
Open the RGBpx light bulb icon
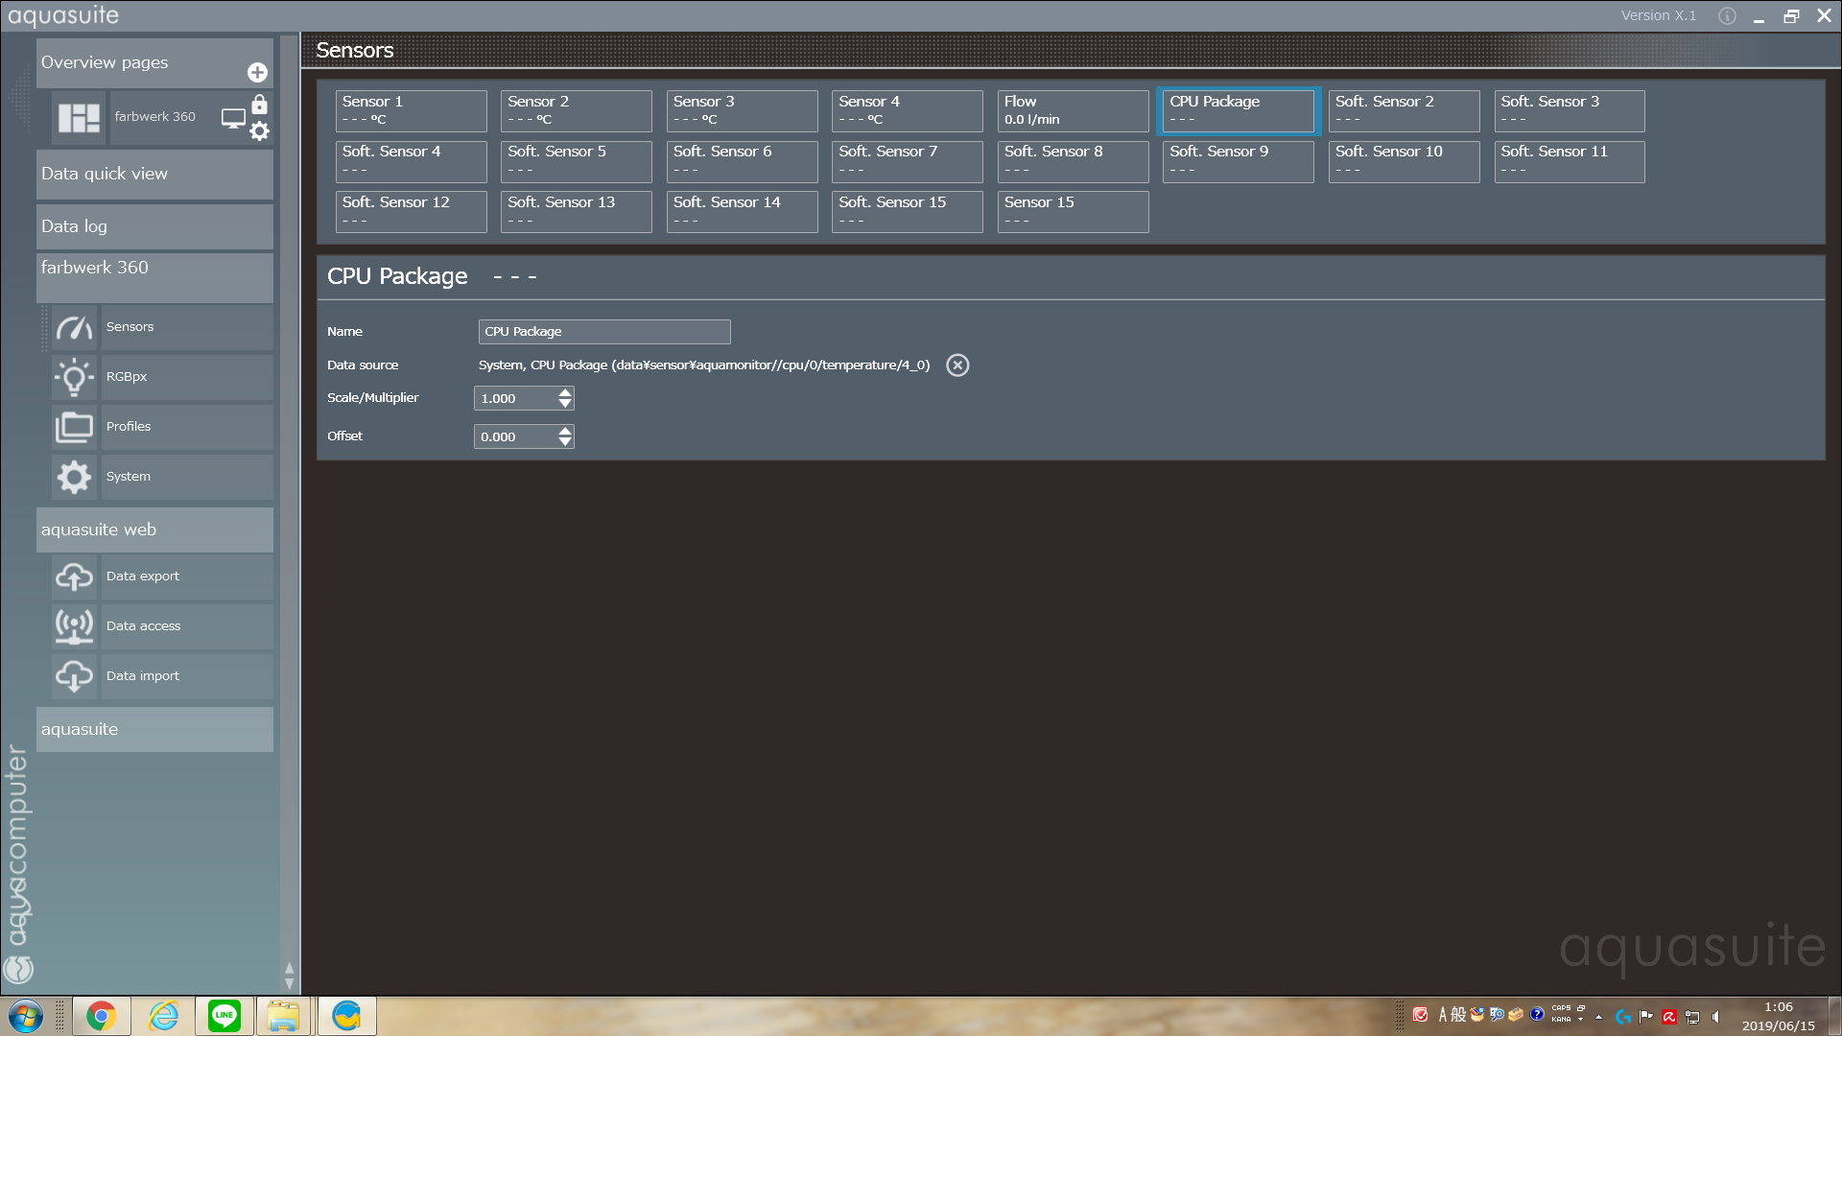click(74, 377)
